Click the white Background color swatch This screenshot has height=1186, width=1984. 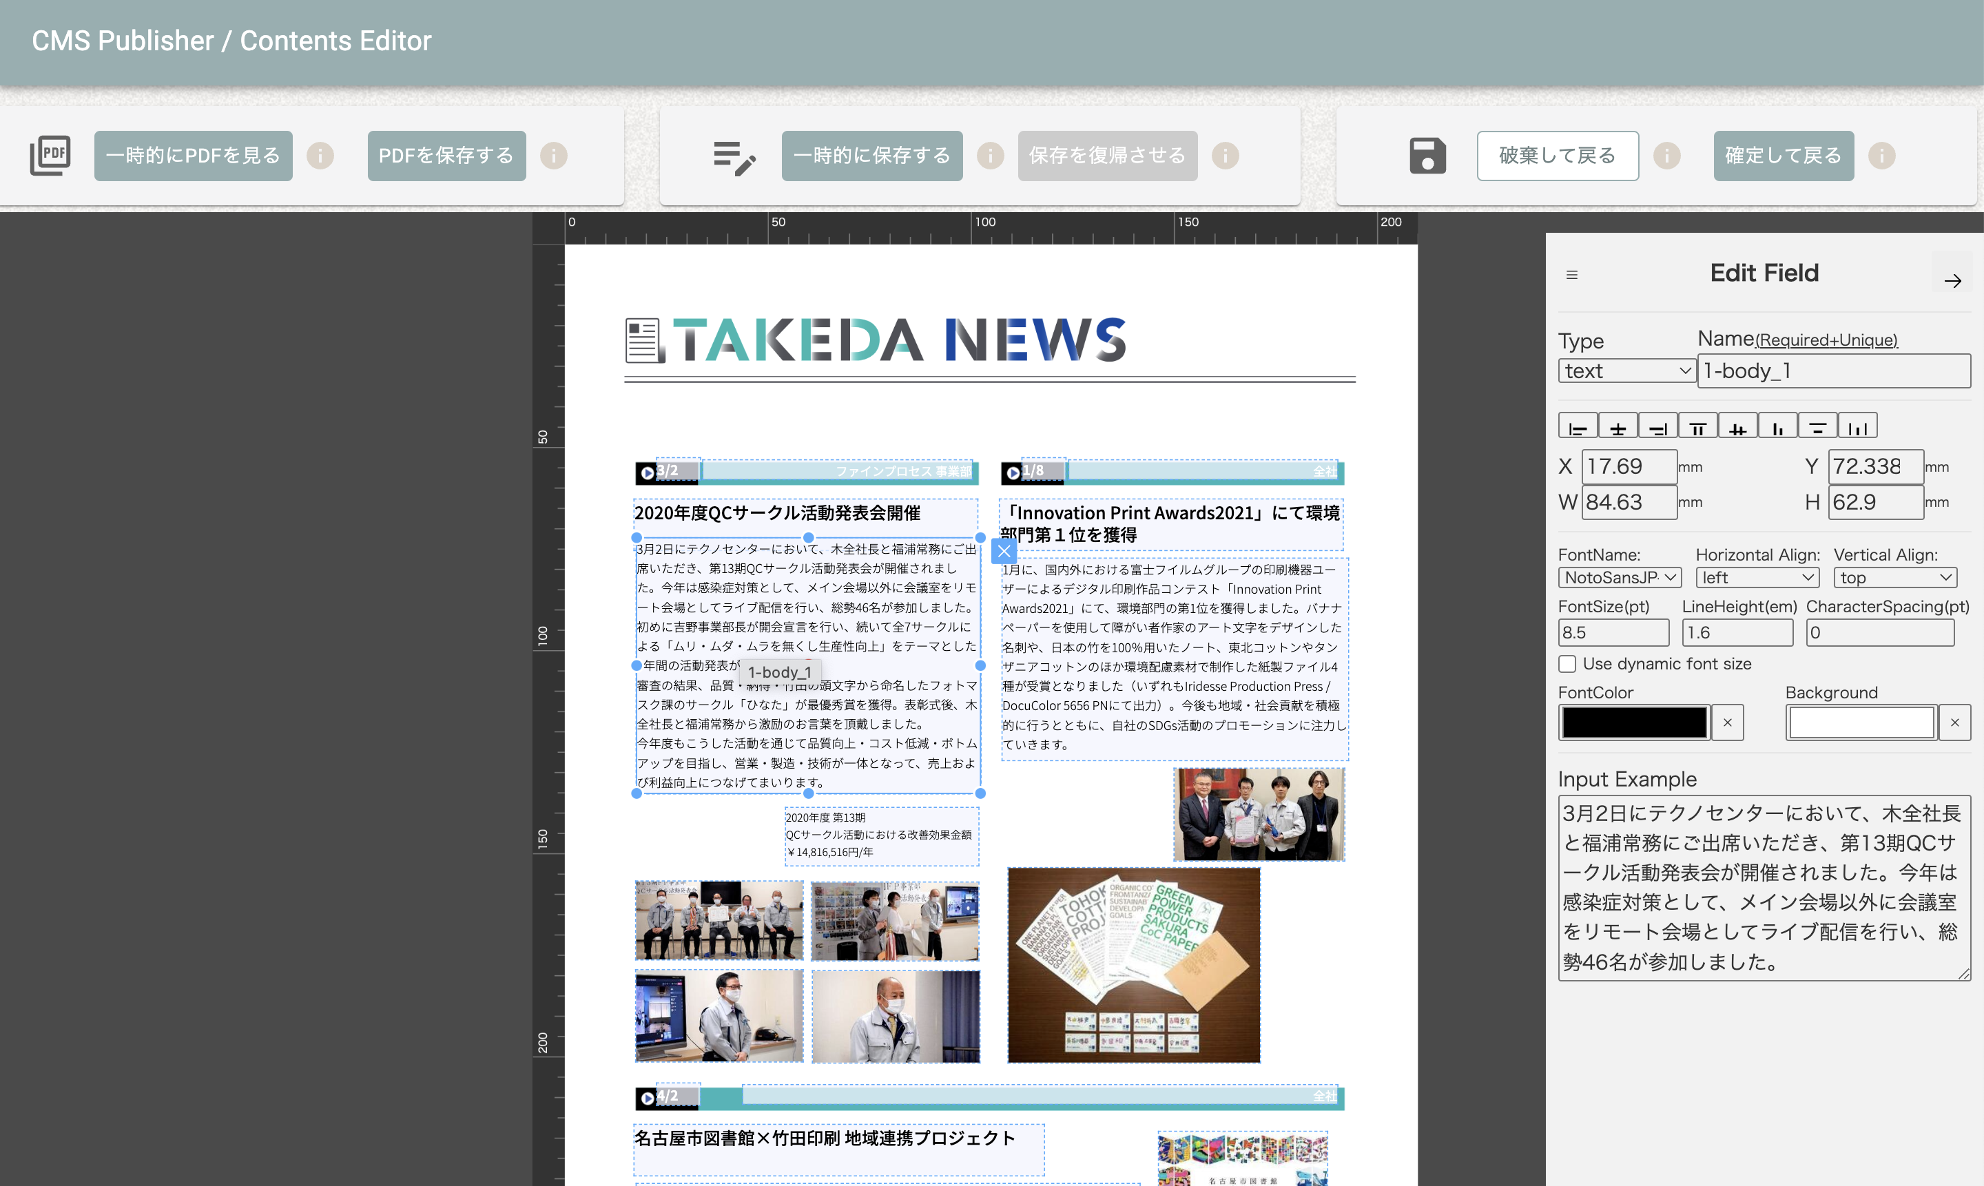(x=1861, y=722)
